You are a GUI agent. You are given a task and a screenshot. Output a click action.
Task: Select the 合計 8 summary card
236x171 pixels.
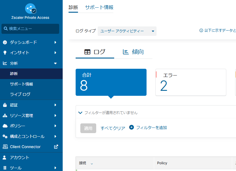coord(111,82)
